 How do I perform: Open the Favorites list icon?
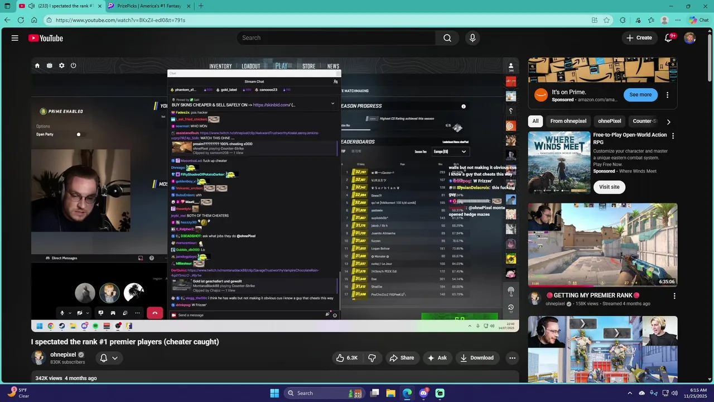[651, 20]
